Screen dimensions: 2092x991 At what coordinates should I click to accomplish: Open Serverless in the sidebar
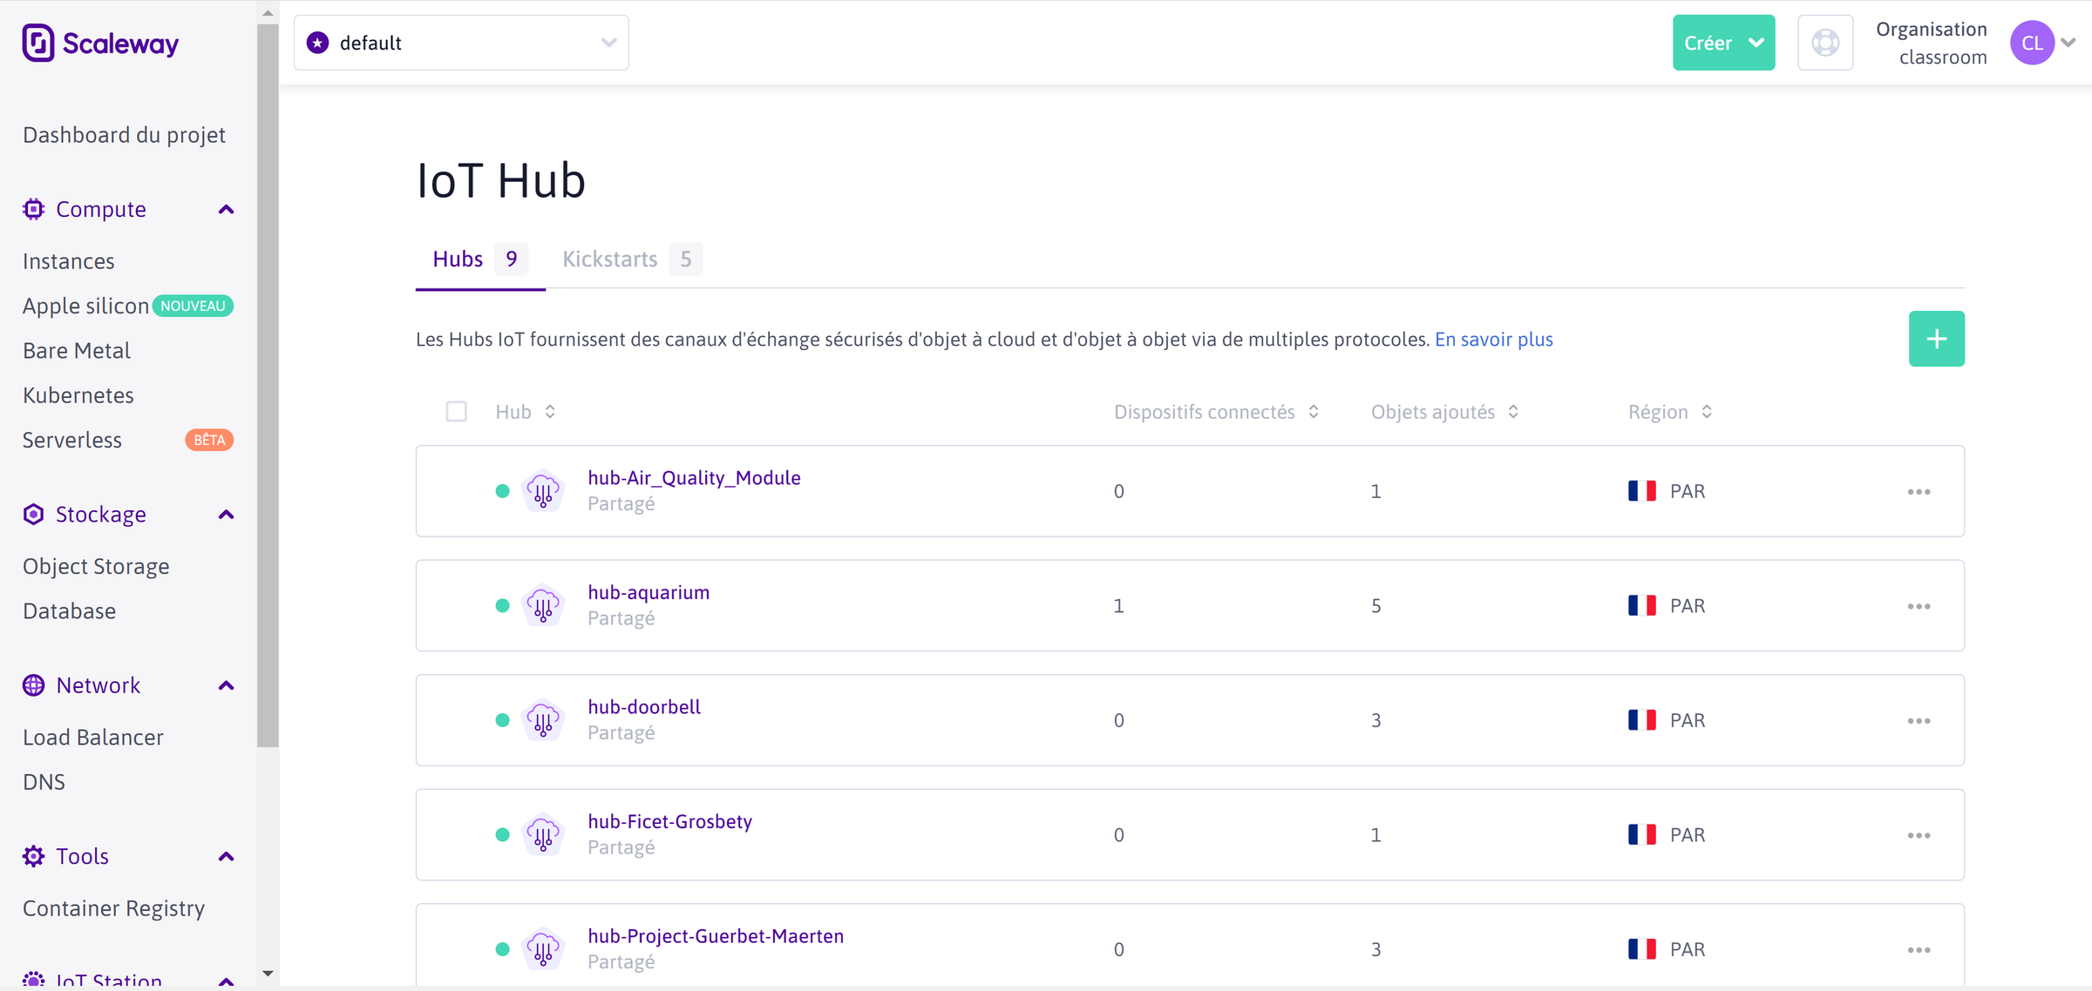pos(72,440)
